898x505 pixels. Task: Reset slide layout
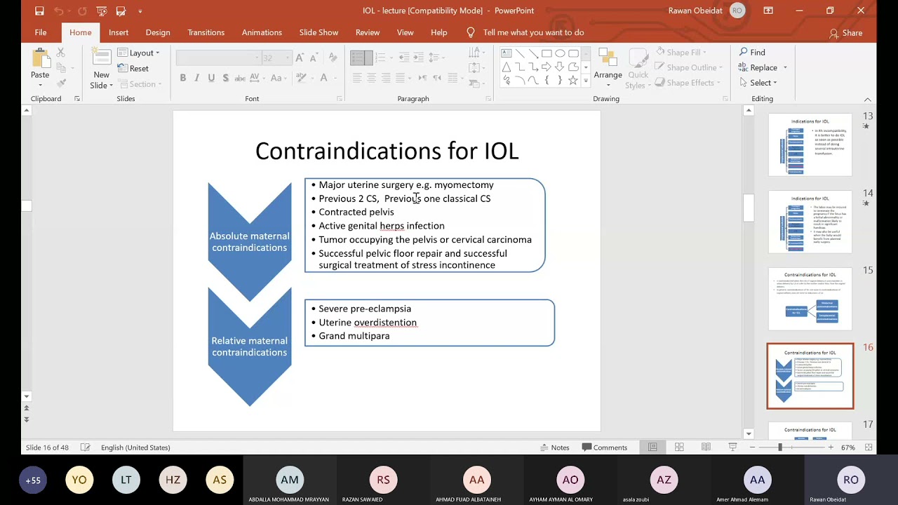tap(133, 68)
